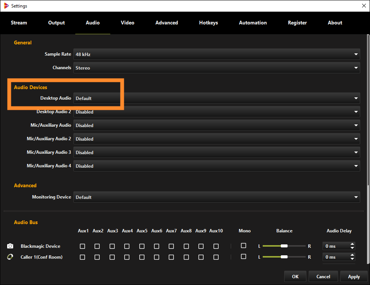Expand the Mic/Auxiliary Audio dropdown

pyautogui.click(x=355, y=125)
